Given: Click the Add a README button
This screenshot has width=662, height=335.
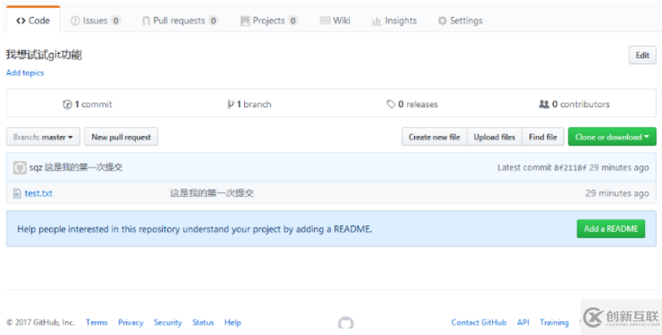Looking at the screenshot, I should (610, 228).
